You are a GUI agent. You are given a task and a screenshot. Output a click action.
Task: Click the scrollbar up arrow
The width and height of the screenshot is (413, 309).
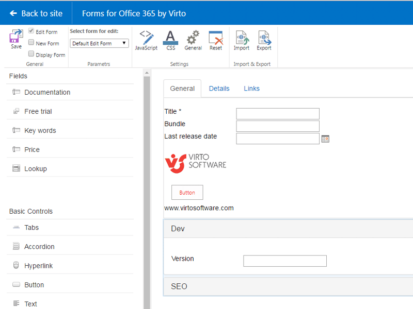click(x=147, y=73)
